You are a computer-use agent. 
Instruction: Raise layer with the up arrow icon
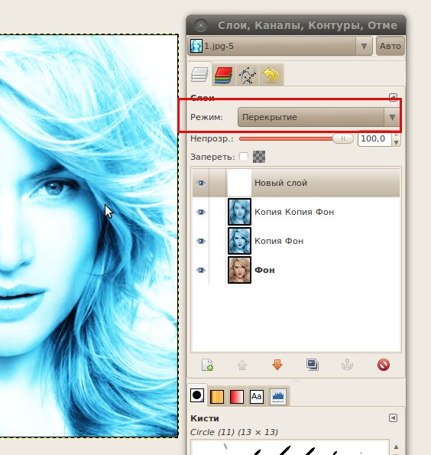pyautogui.click(x=242, y=365)
